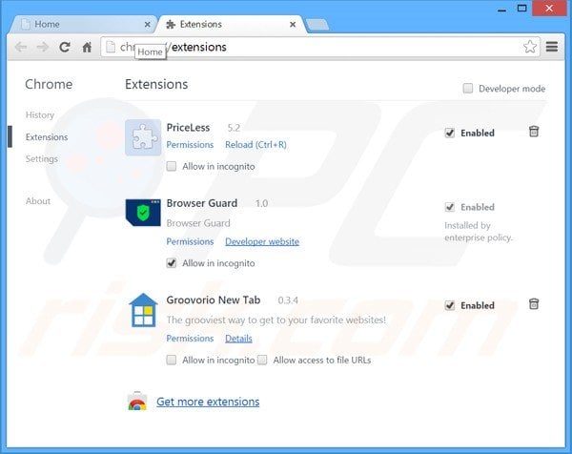The height and width of the screenshot is (454, 572).
Task: Click the PriceLess puzzle piece icon
Action: click(143, 137)
